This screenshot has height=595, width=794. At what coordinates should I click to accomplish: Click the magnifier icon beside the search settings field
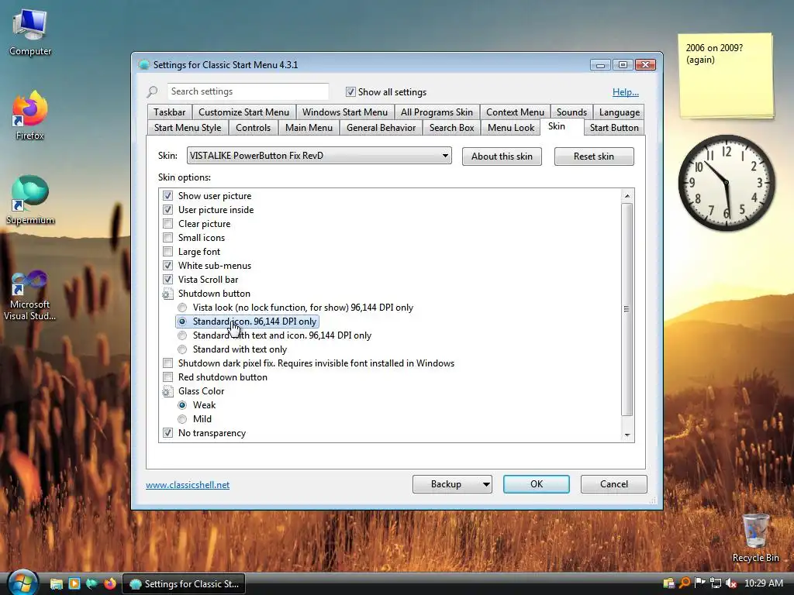tap(152, 91)
